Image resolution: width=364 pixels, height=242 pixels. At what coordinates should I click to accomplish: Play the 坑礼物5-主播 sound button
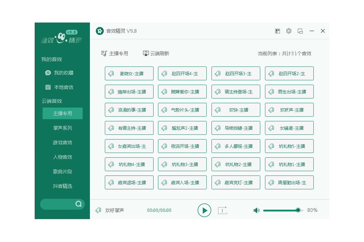coord(289,146)
